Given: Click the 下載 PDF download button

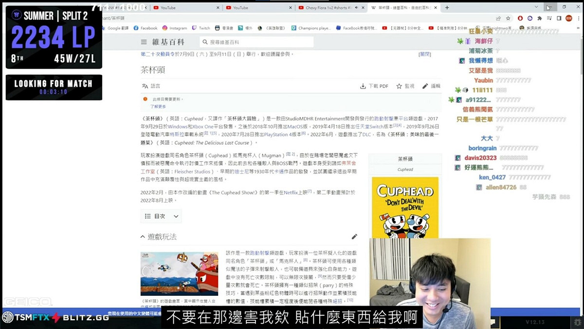Looking at the screenshot, I should point(374,86).
